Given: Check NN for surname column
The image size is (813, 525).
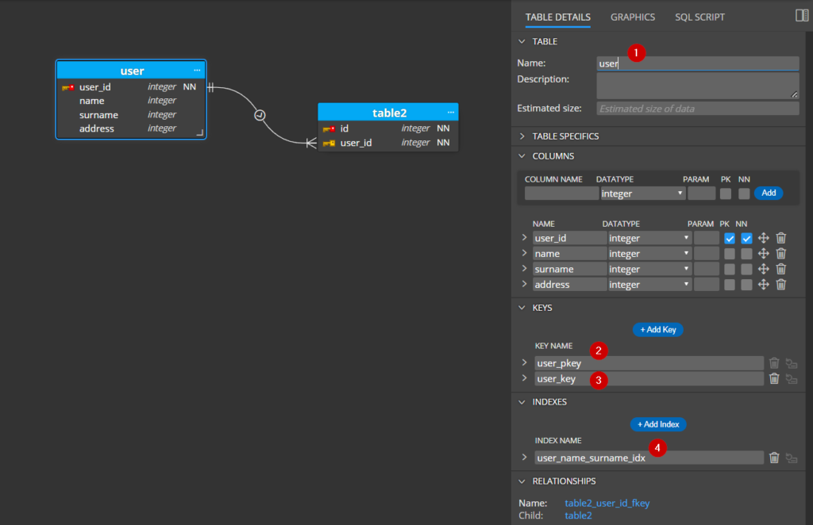Looking at the screenshot, I should click(x=746, y=270).
